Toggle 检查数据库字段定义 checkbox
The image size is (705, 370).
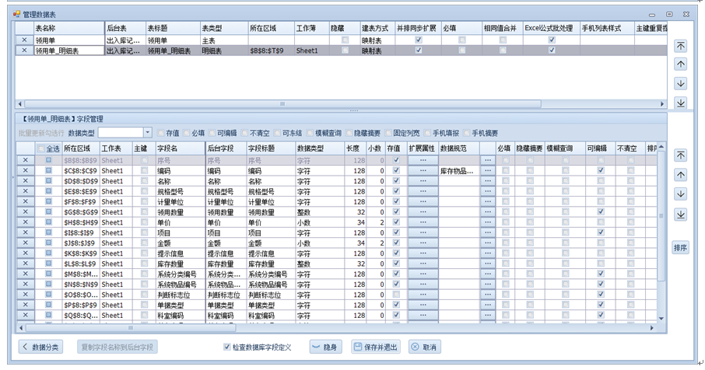click(x=226, y=347)
